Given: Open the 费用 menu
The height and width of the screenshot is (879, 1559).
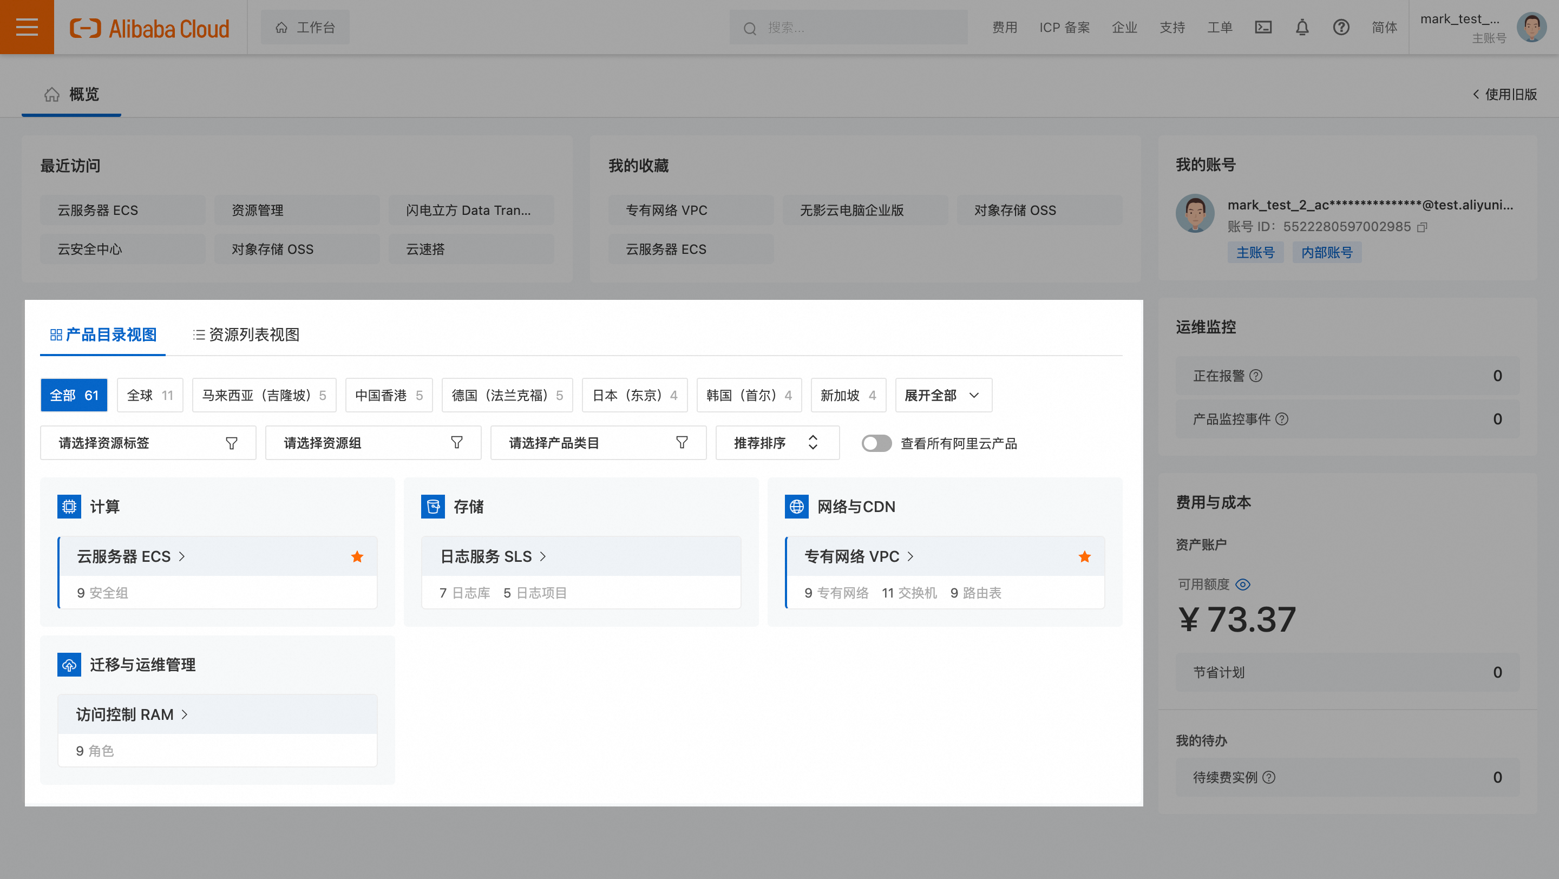Looking at the screenshot, I should point(1005,27).
